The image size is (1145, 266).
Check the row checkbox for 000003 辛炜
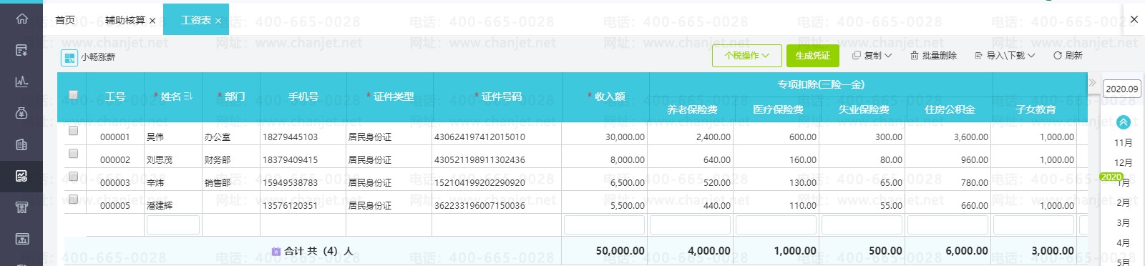[x=73, y=177]
